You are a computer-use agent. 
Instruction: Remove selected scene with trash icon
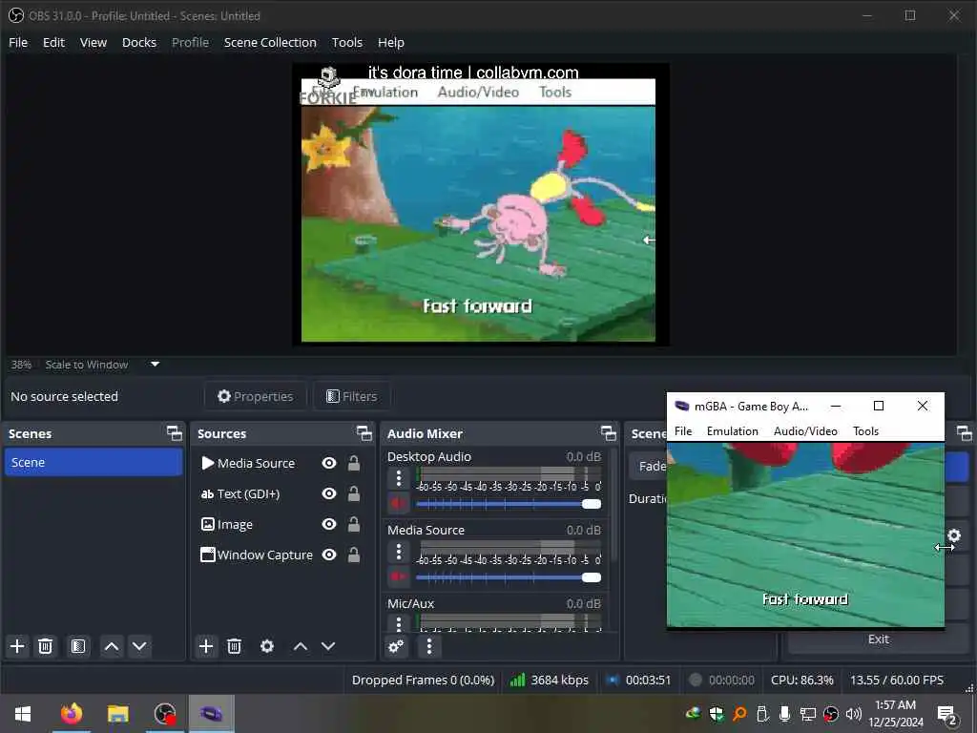click(46, 646)
